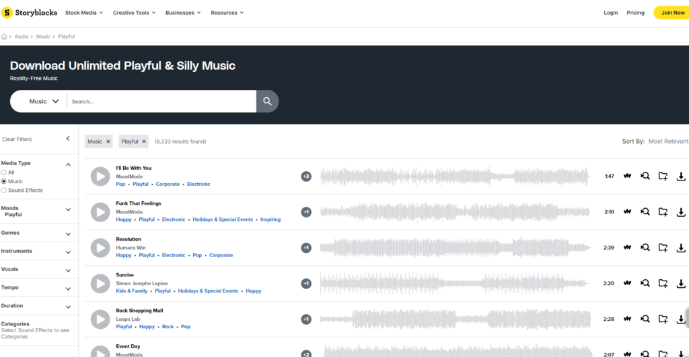Find similar tracks to 'I'll Be With You'
This screenshot has height=357, width=689.
tap(645, 176)
